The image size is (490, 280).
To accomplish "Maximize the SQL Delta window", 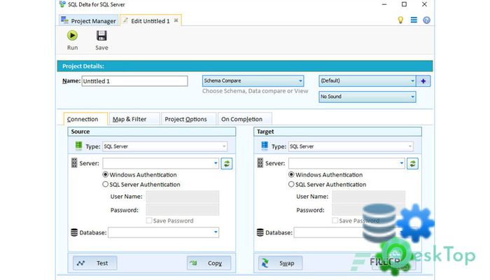I will pos(404,4).
